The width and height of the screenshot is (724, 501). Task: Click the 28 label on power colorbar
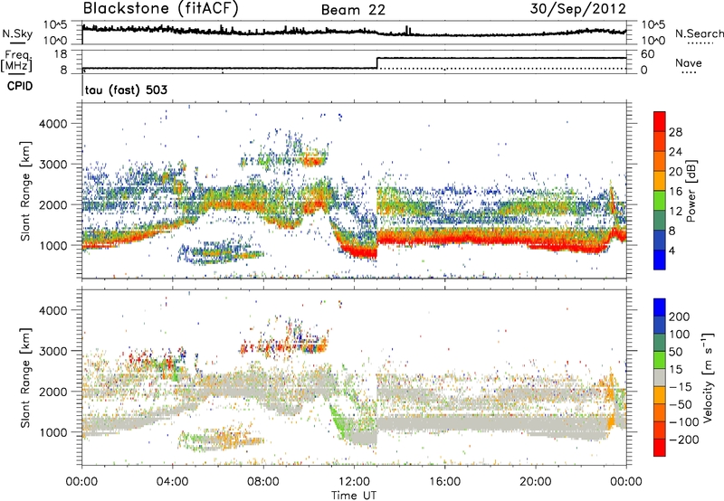[x=675, y=132]
